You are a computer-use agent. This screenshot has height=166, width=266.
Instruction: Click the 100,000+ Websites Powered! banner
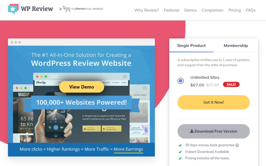[82, 102]
